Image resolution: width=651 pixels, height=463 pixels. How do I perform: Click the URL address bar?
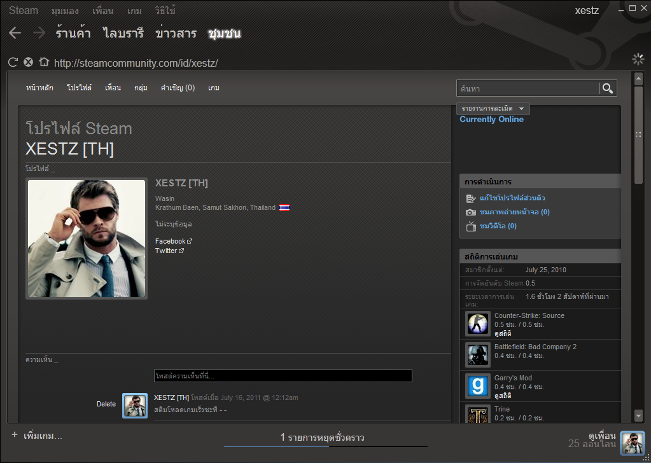[x=136, y=63]
